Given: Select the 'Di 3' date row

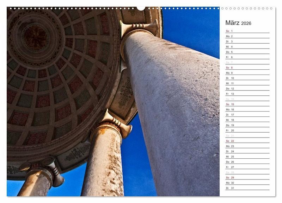Looking at the screenshot, I should 247,42.
